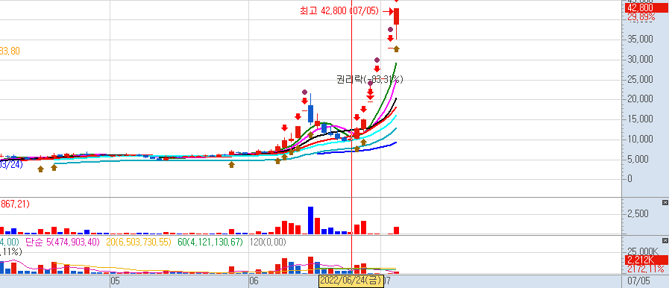Screen dimensions: 669x288
Task: Select the red 42,800 current price tag
Action: pyautogui.click(x=646, y=7)
